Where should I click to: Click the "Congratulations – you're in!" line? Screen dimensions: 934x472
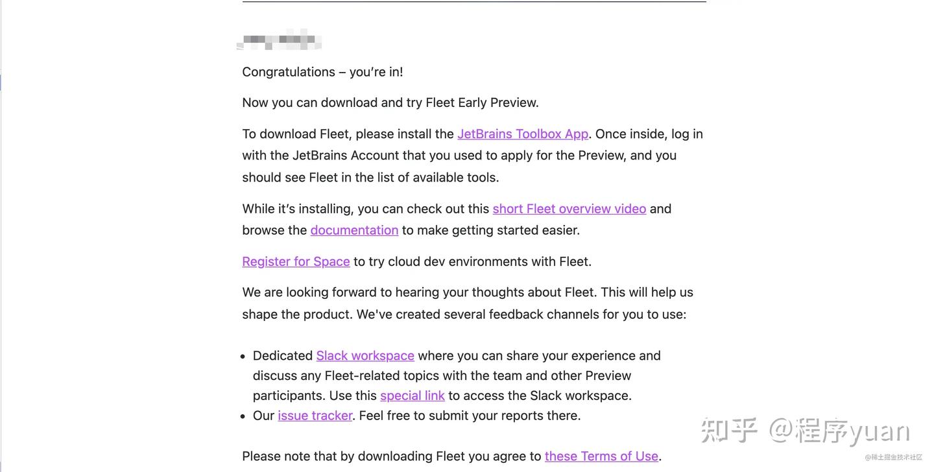[322, 72]
